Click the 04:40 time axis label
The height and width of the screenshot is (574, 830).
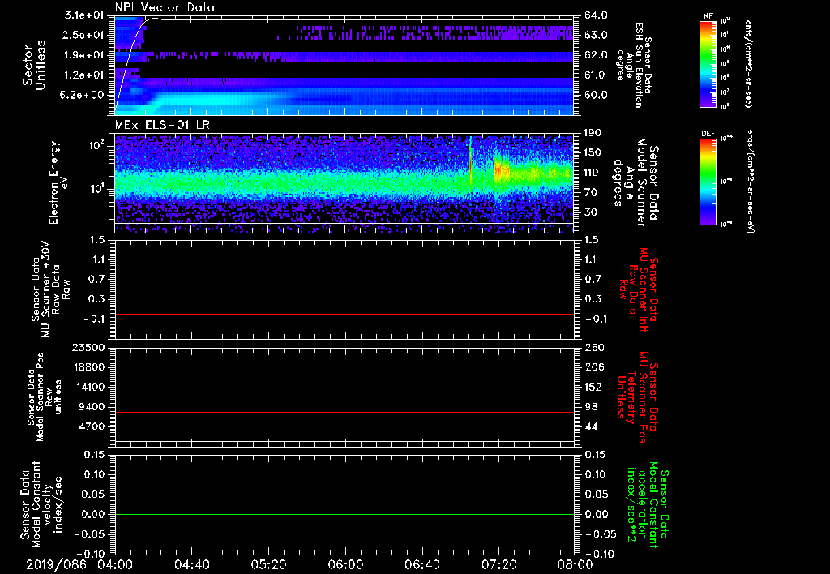coord(191,564)
